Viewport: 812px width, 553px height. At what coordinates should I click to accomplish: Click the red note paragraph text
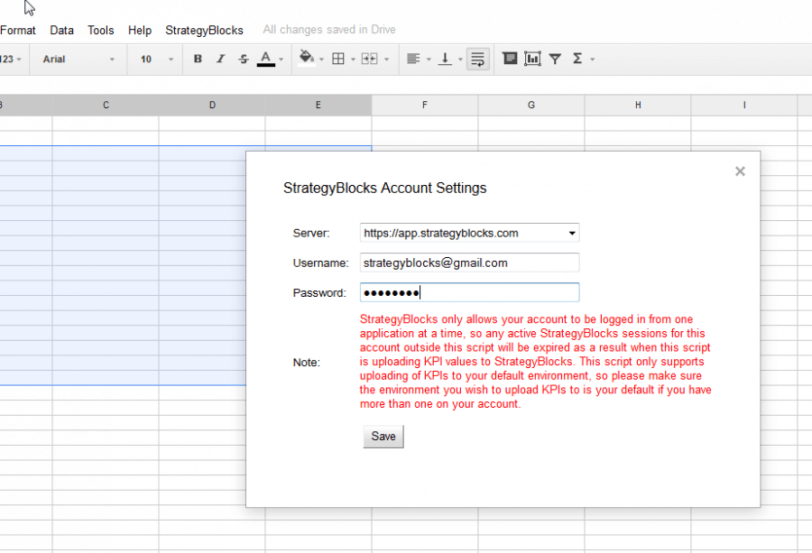[535, 362]
